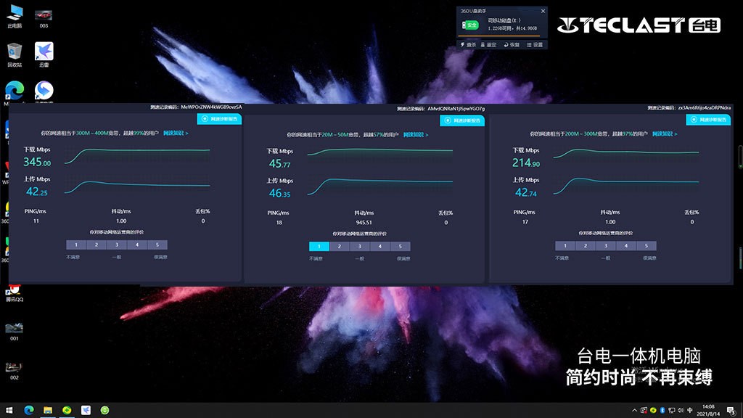743x418 pixels.
Task: Click the 360 tray icon
Action: click(653, 411)
